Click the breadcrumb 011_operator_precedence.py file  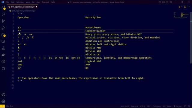23,11
